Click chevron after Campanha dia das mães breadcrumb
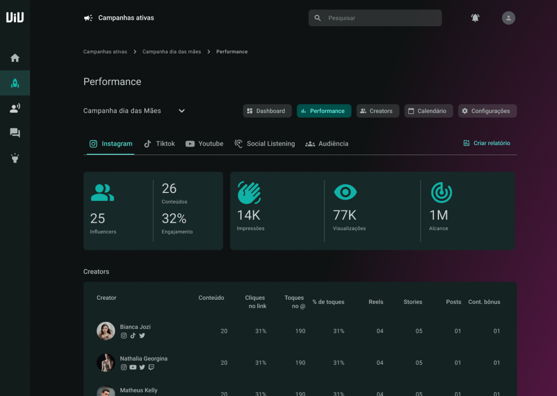This screenshot has height=396, width=557. click(x=209, y=52)
